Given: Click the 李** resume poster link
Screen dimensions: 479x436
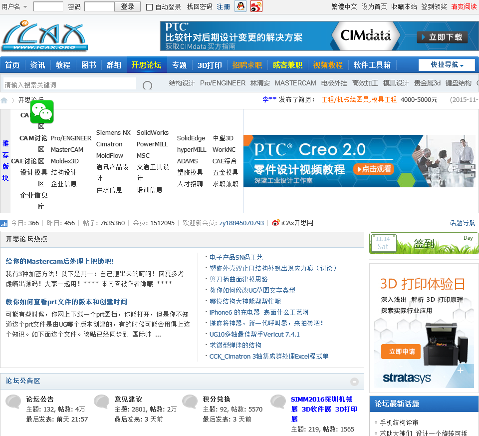Looking at the screenshot, I should click(x=269, y=100).
